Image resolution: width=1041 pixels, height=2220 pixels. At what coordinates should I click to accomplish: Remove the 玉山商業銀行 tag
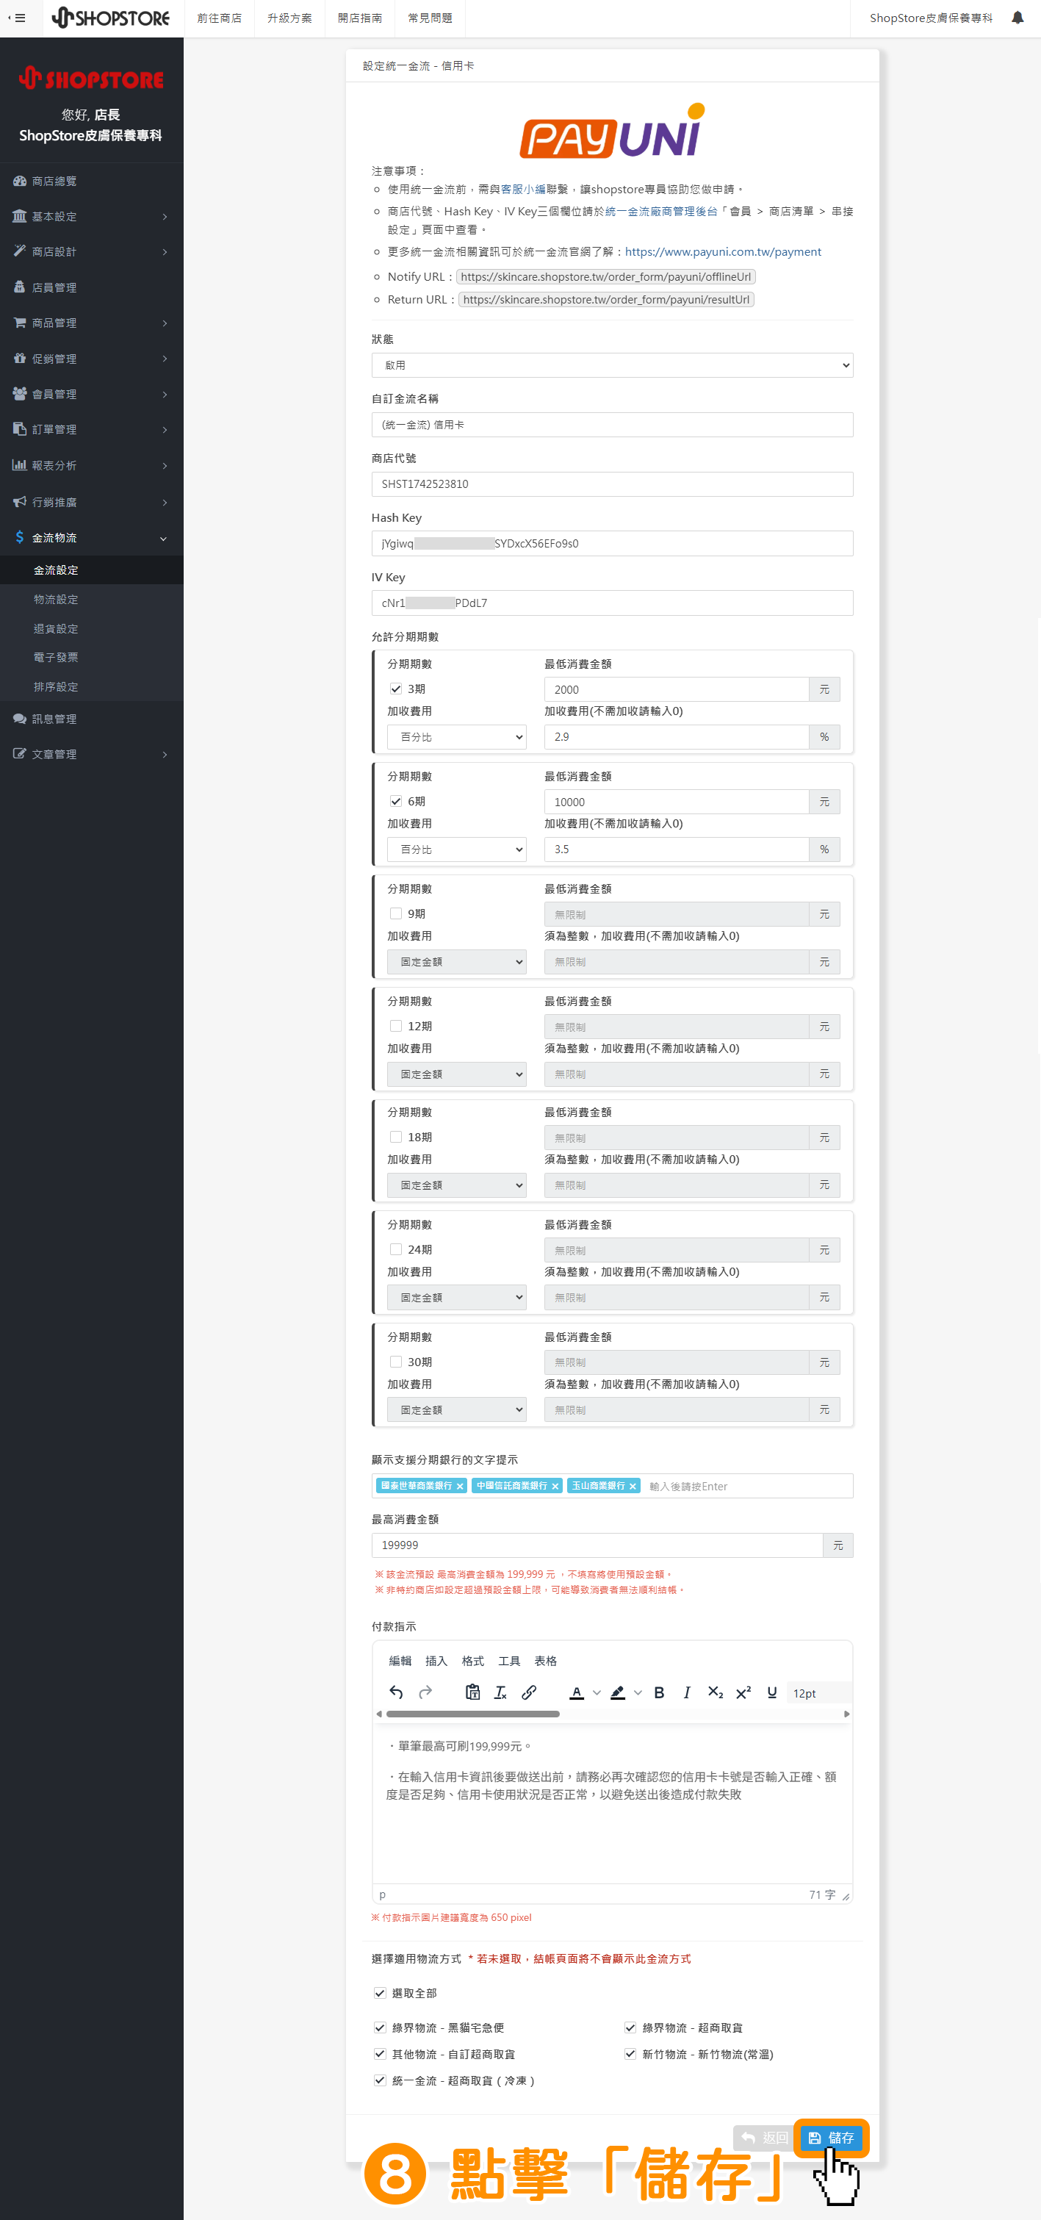(x=633, y=1486)
